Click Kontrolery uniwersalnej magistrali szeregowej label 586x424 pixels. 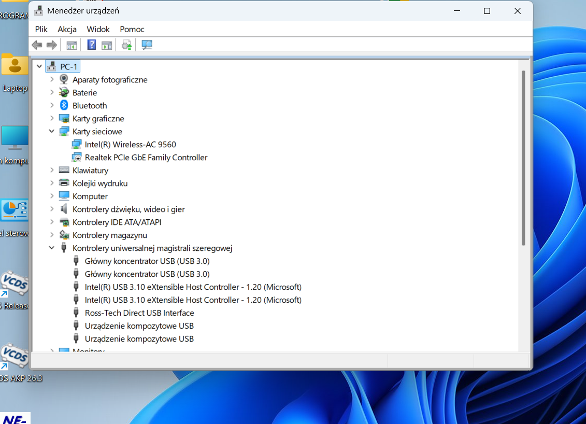[152, 248]
